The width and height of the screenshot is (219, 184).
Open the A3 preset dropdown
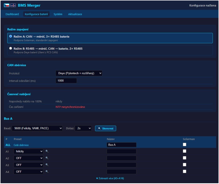[x=28, y=165]
